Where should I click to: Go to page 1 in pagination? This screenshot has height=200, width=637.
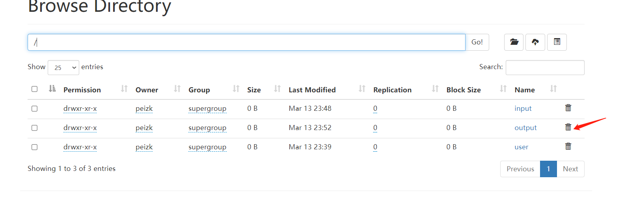click(x=548, y=169)
